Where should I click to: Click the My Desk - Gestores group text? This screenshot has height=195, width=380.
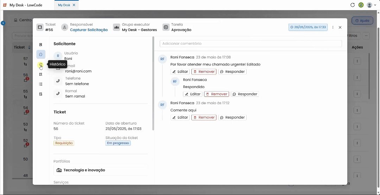click(x=139, y=30)
